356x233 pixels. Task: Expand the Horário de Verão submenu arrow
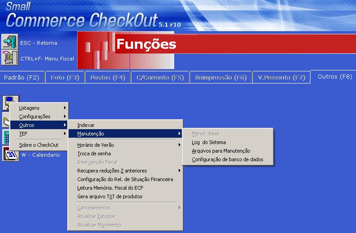click(180, 145)
